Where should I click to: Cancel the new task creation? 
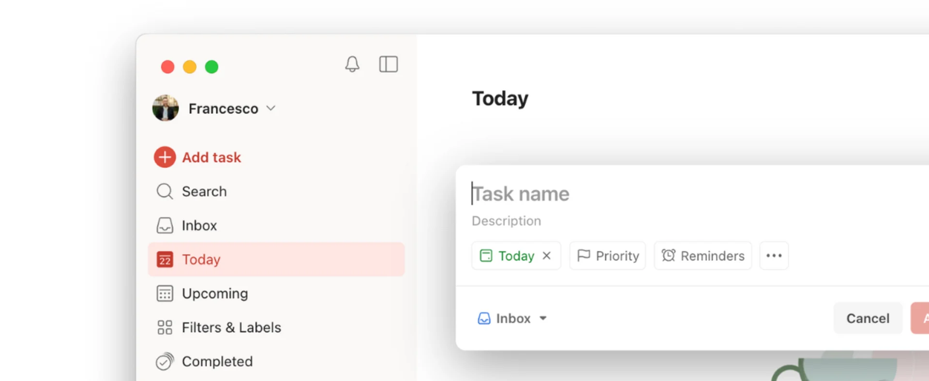[x=868, y=318]
